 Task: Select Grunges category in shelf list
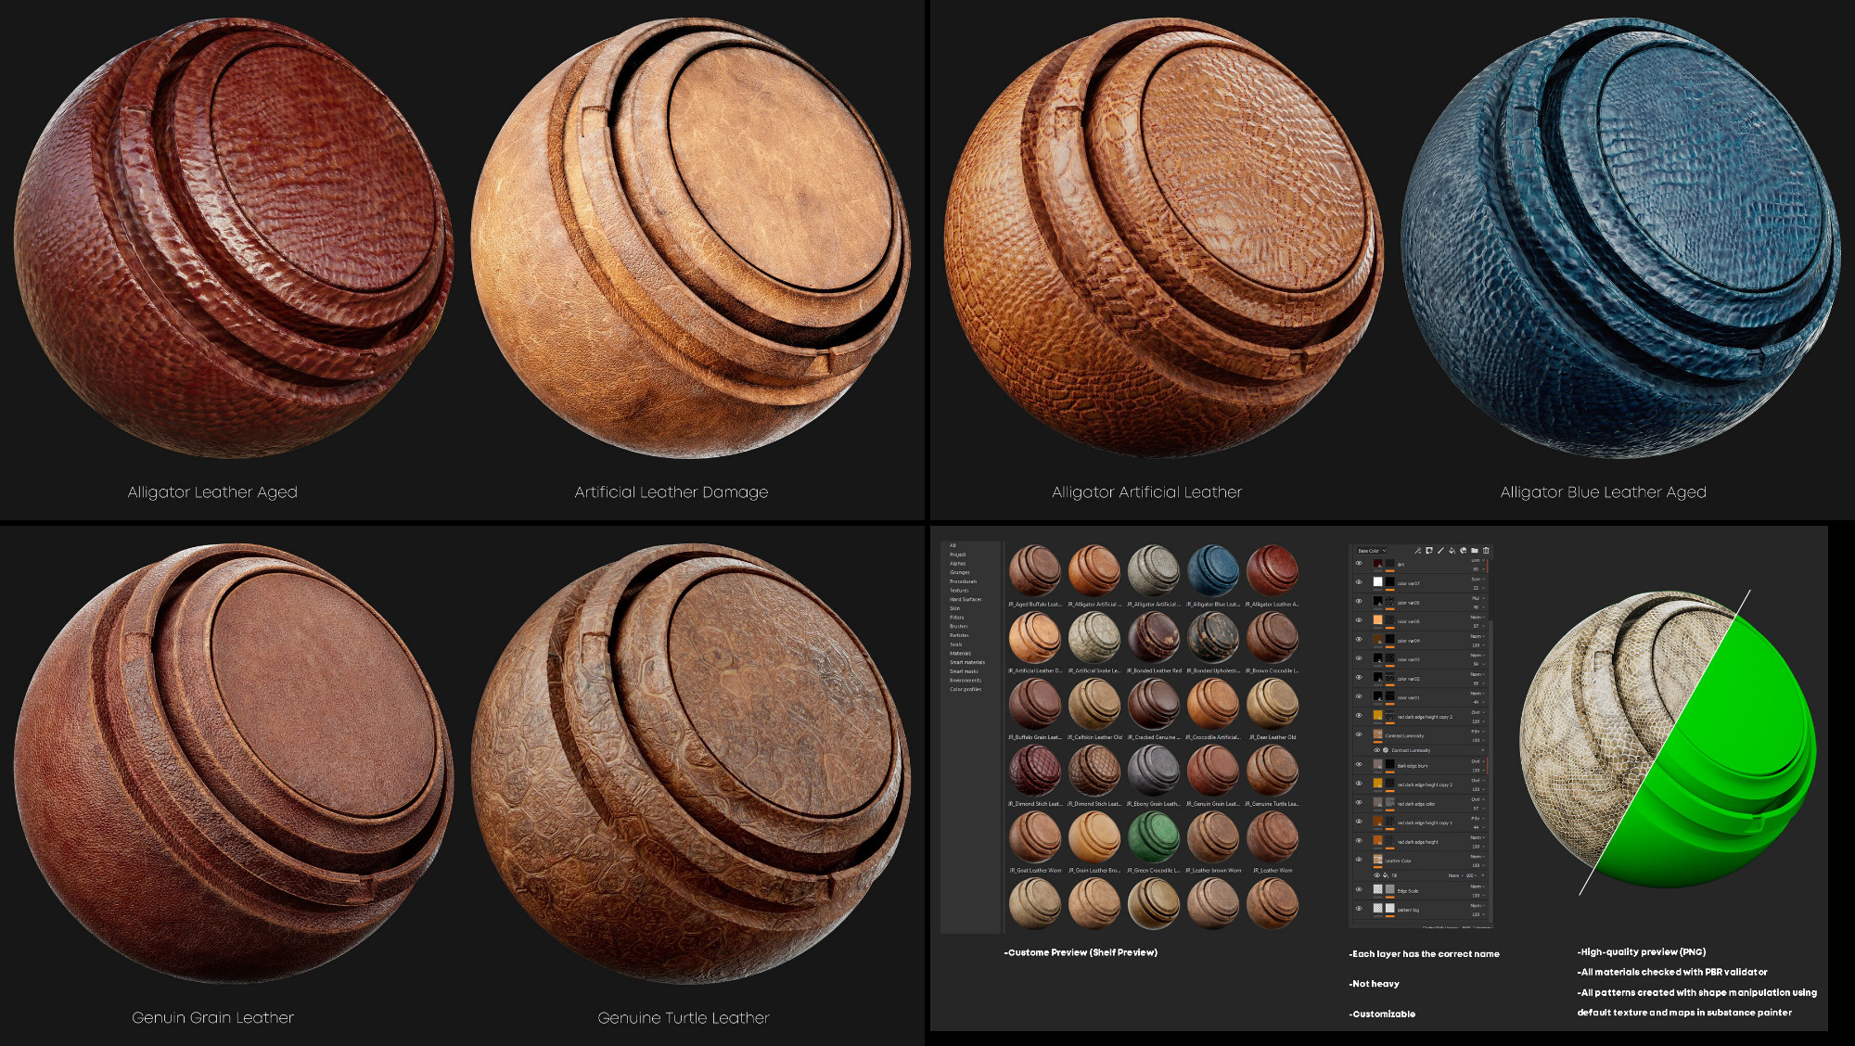pos(960,572)
